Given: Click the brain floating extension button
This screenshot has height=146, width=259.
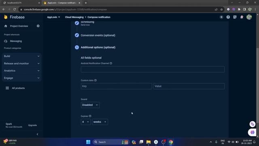Looking at the screenshot, I should coord(253,133).
